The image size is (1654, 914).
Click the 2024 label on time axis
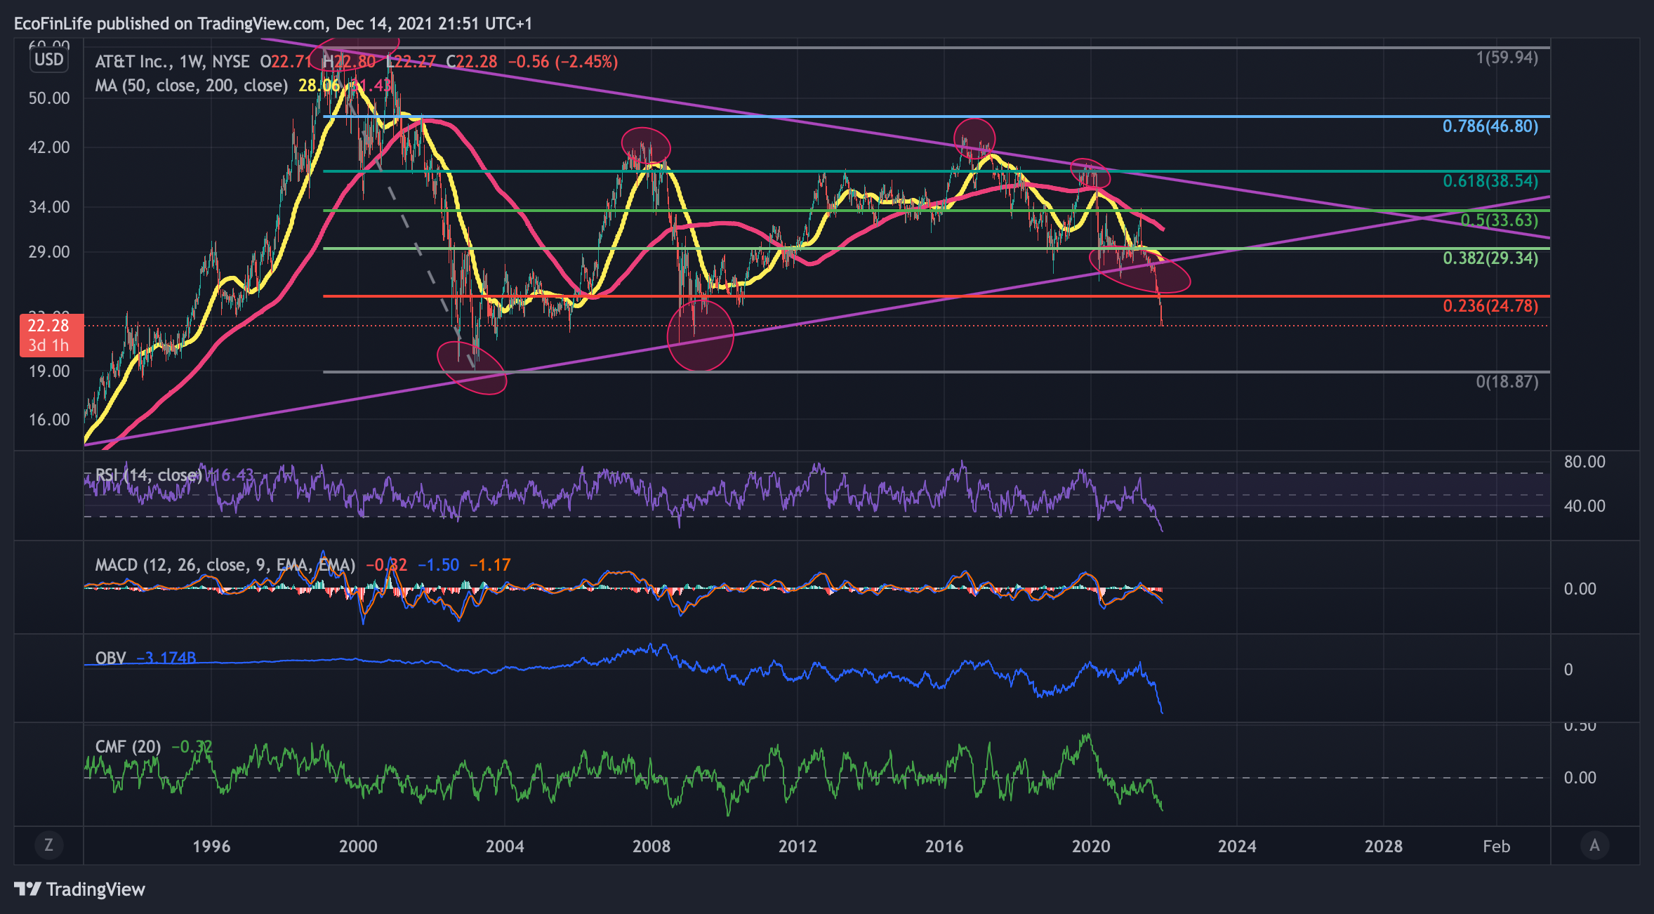1237,846
